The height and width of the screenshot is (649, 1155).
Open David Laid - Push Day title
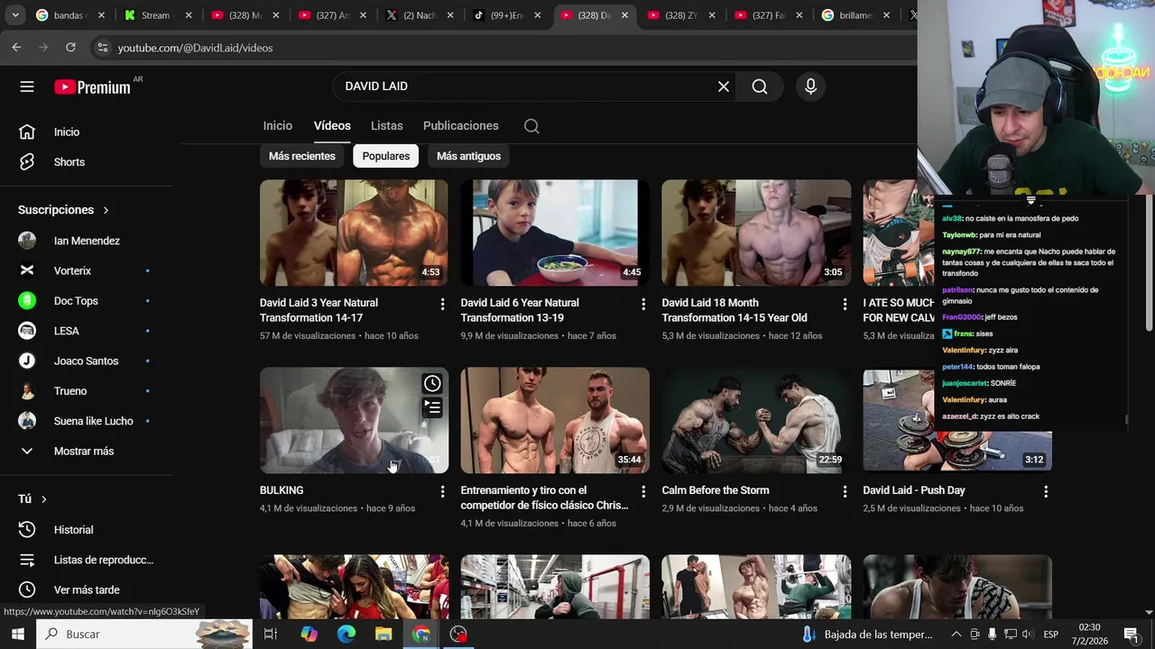tap(914, 490)
